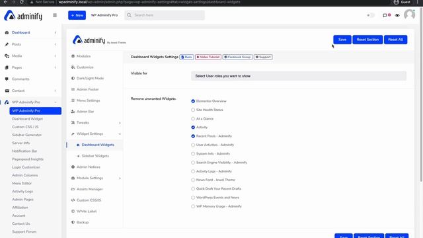Click the Custom CSS/JS code icon
423x238 pixels.
coord(73,200)
